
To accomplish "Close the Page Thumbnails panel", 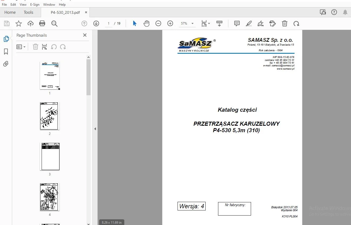I will click(x=85, y=35).
